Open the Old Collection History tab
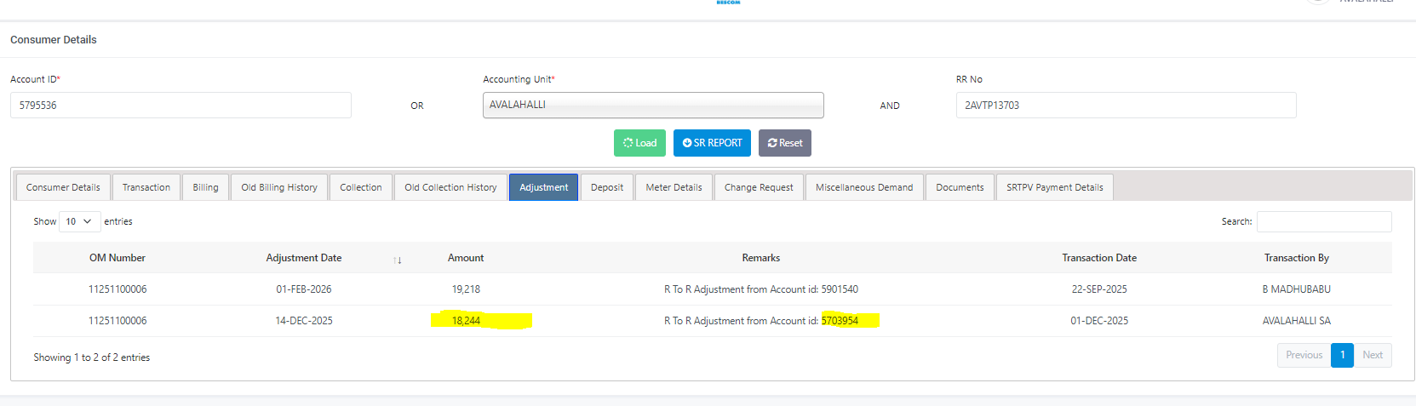This screenshot has height=406, width=1416. 450,187
